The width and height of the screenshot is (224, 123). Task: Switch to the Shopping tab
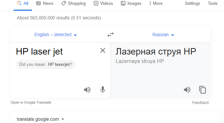pyautogui.click(x=74, y=4)
